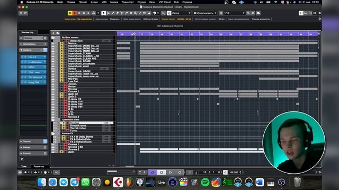The width and height of the screenshot is (339, 190).
Task: Click the Record transport button
Action: 180,173
